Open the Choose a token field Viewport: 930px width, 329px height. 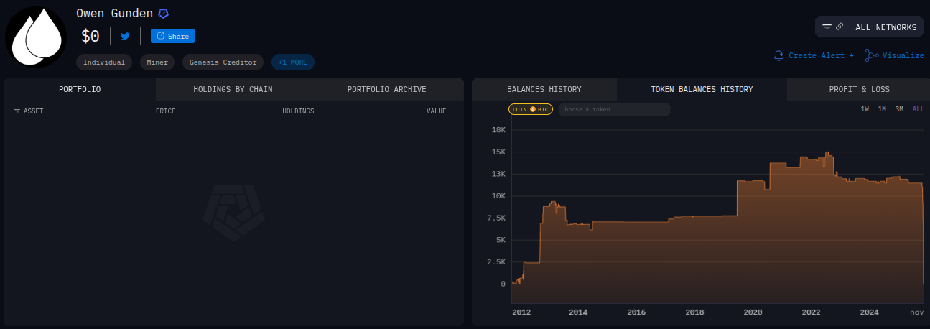click(614, 109)
